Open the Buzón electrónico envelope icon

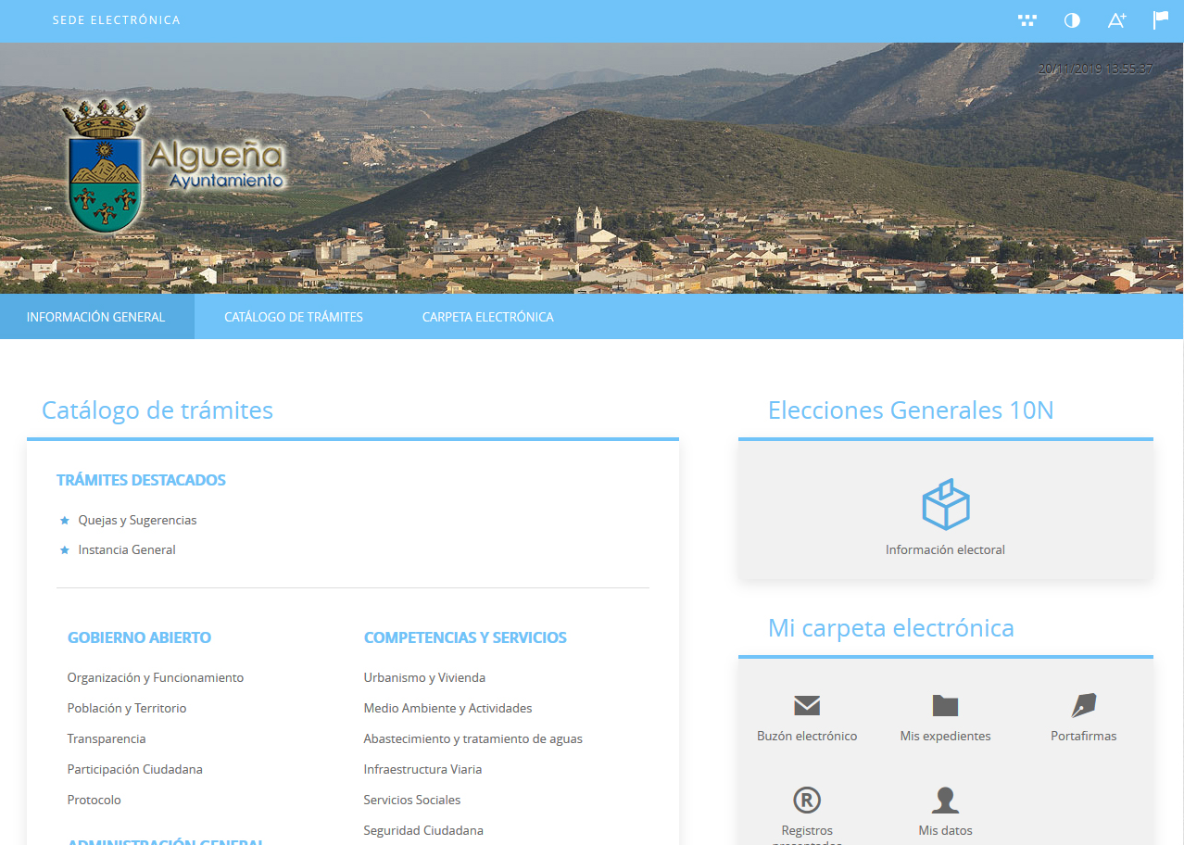pos(807,706)
